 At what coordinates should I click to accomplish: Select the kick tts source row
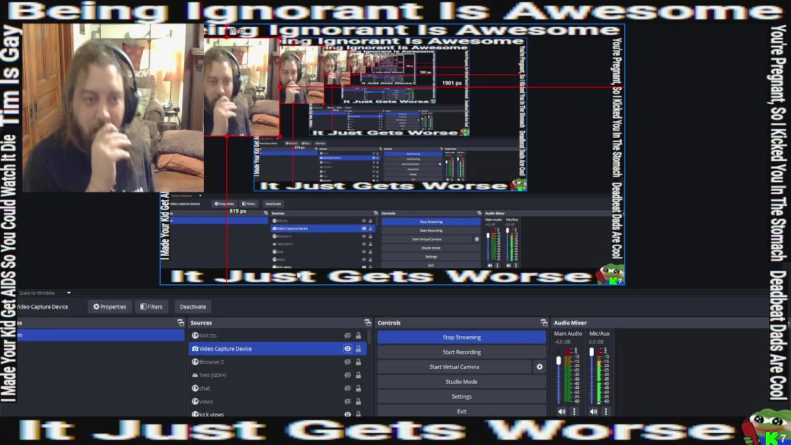pyautogui.click(x=278, y=336)
